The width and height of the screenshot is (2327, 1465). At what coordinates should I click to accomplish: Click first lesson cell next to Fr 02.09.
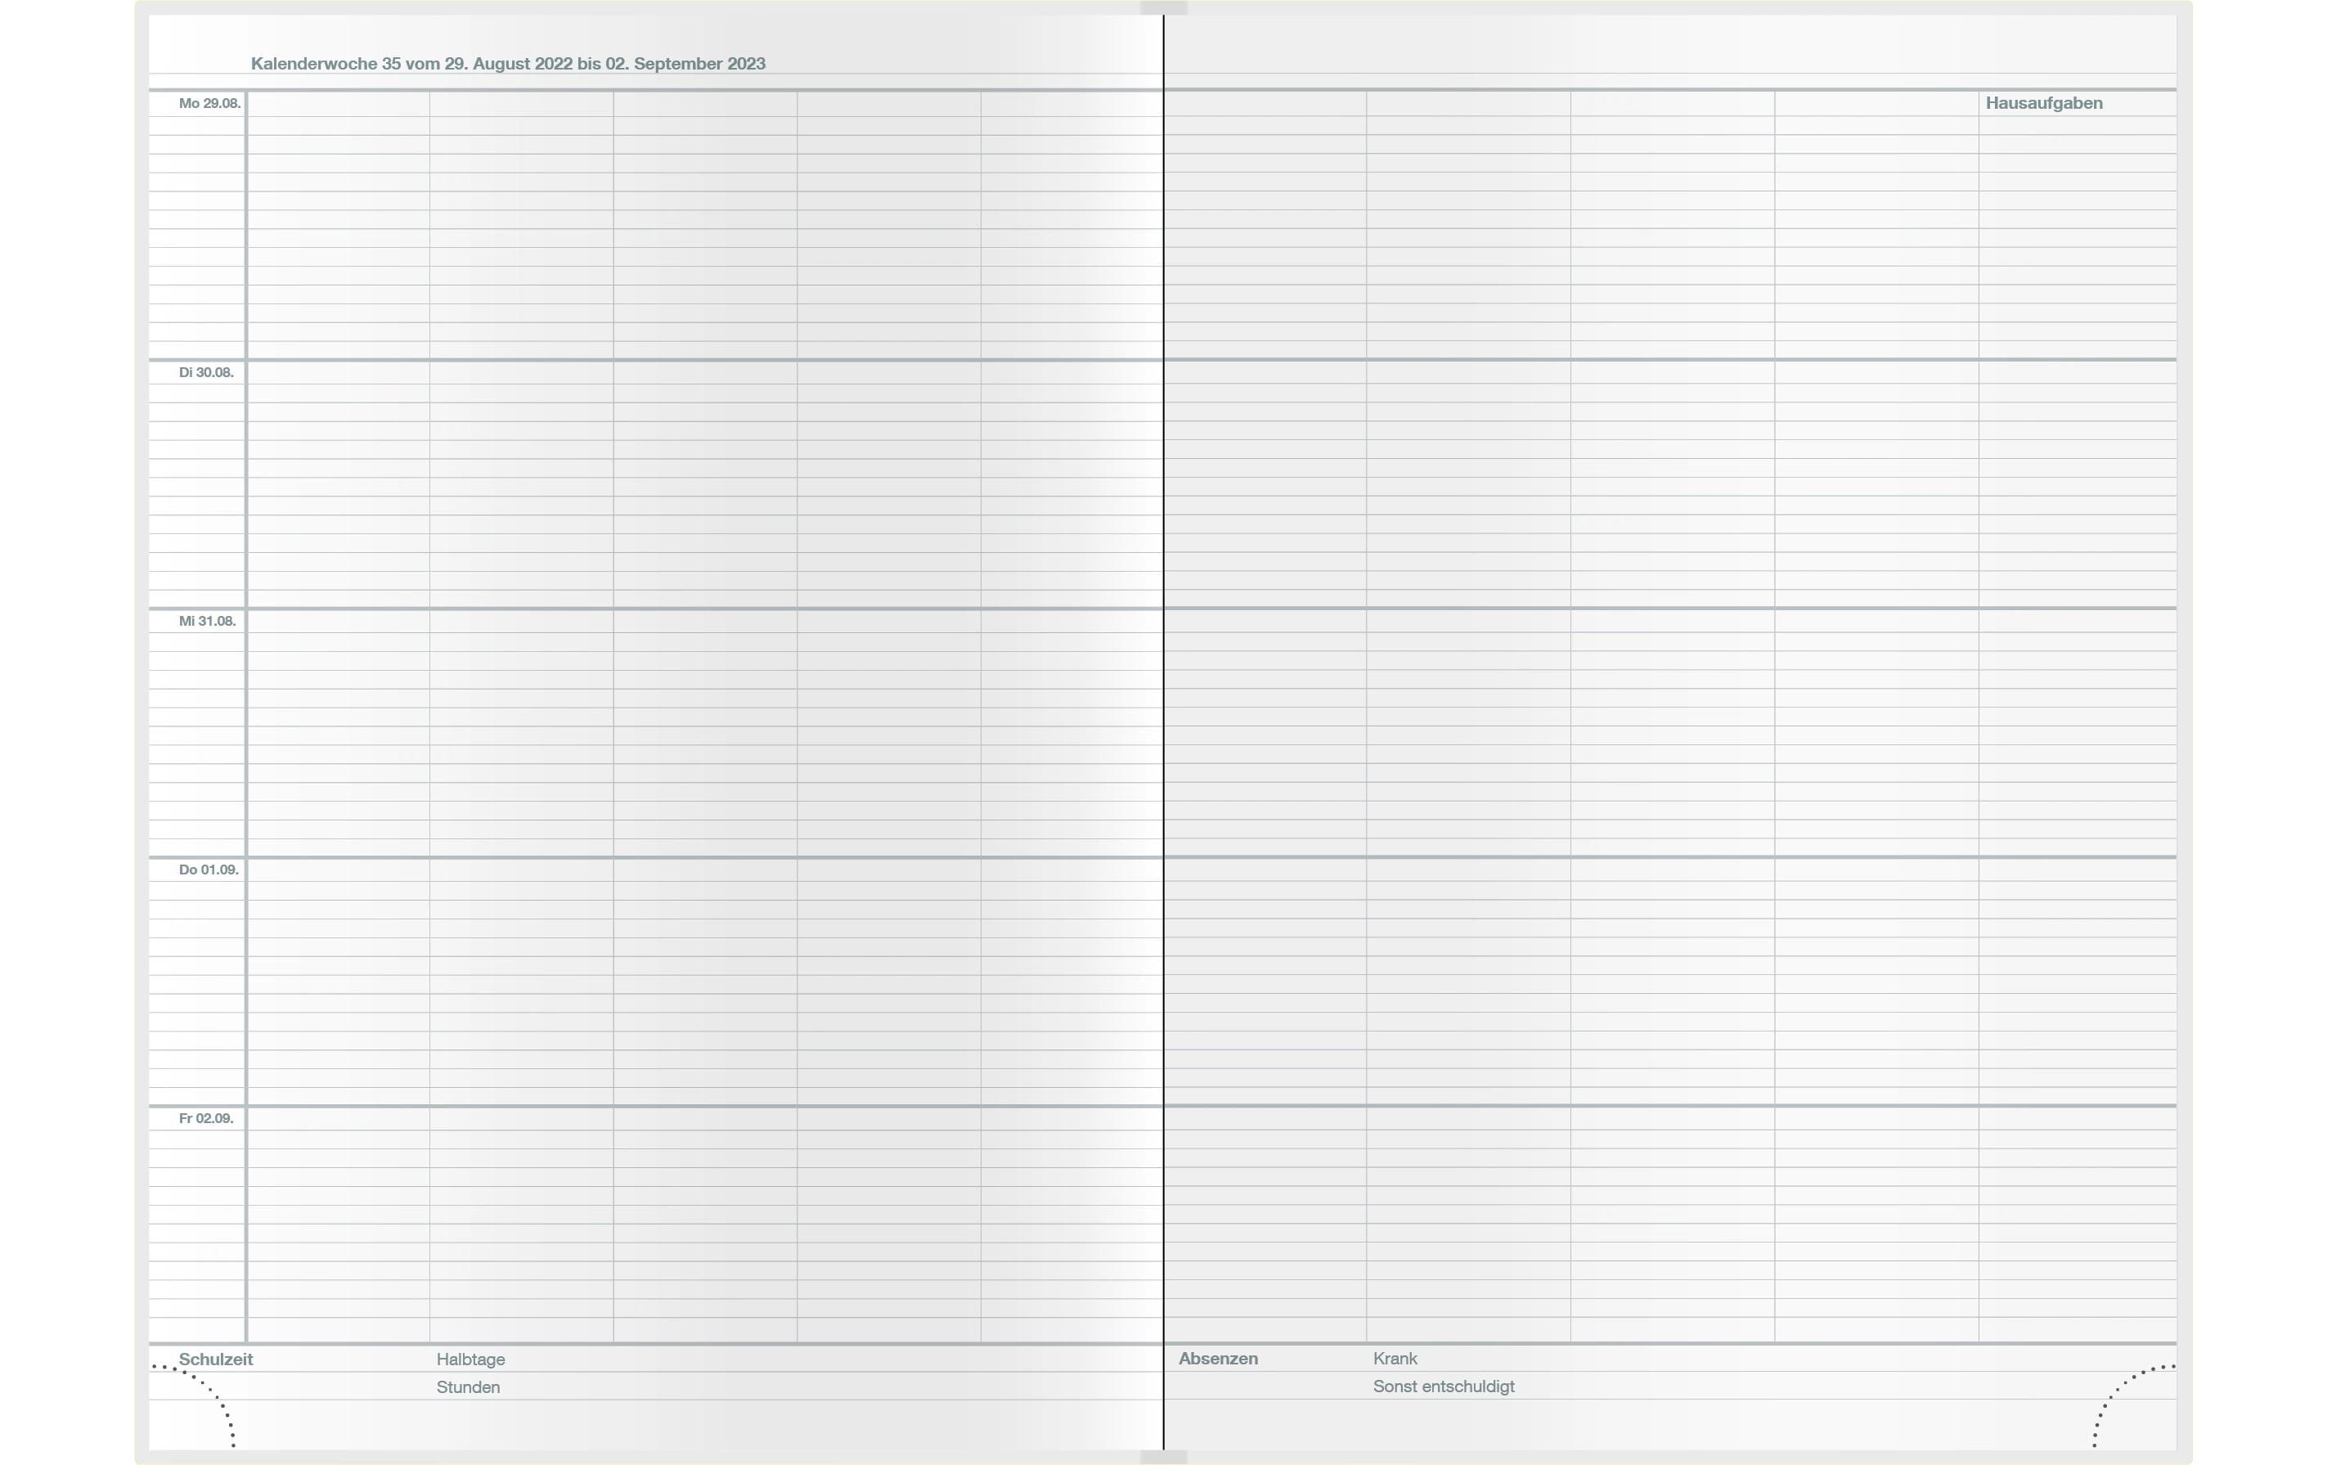339,1119
